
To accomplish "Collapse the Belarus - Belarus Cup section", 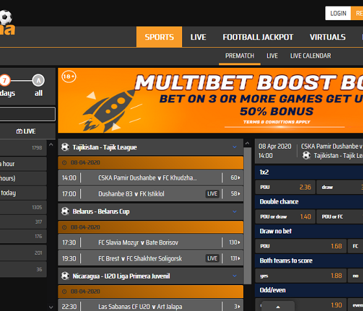I will [x=235, y=211].
